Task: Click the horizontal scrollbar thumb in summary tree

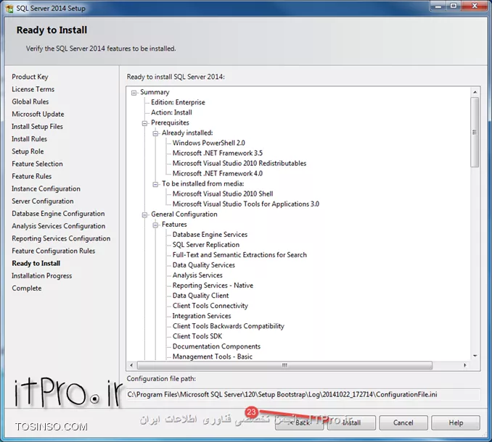Action: click(x=284, y=365)
